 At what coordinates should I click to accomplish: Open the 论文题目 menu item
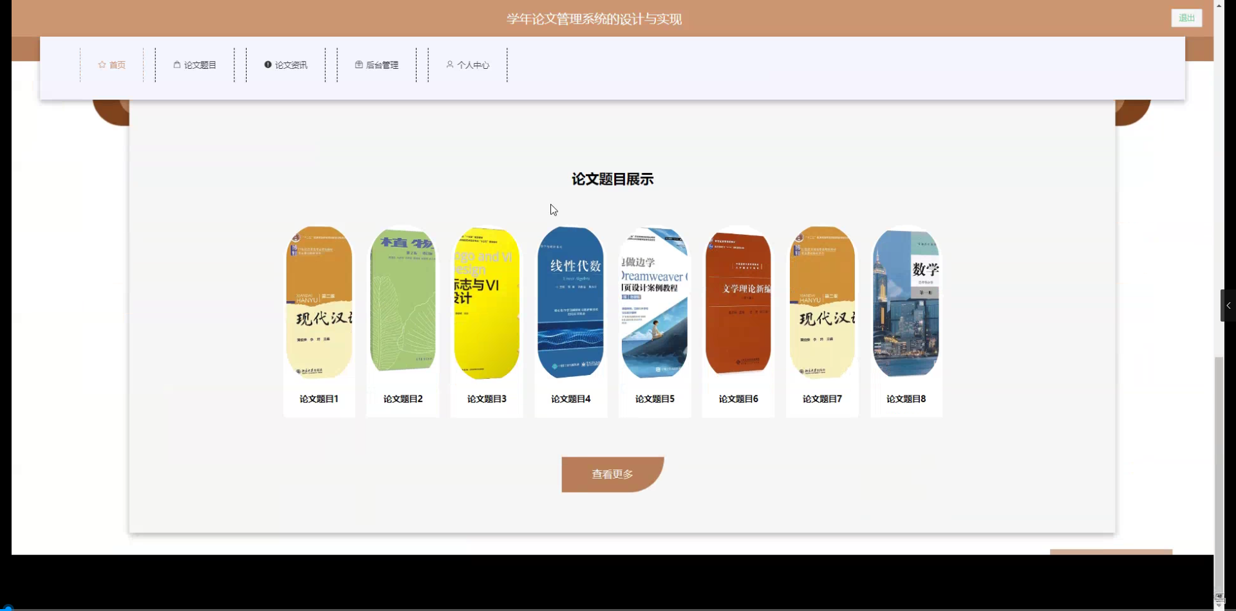tap(195, 65)
